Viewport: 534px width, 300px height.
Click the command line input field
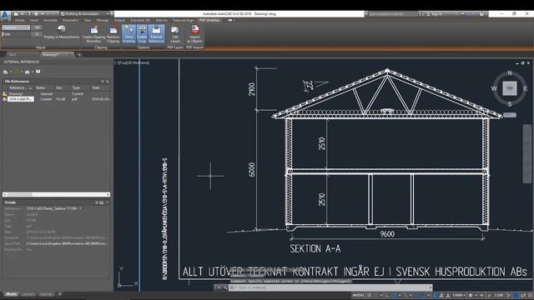tap(330, 287)
